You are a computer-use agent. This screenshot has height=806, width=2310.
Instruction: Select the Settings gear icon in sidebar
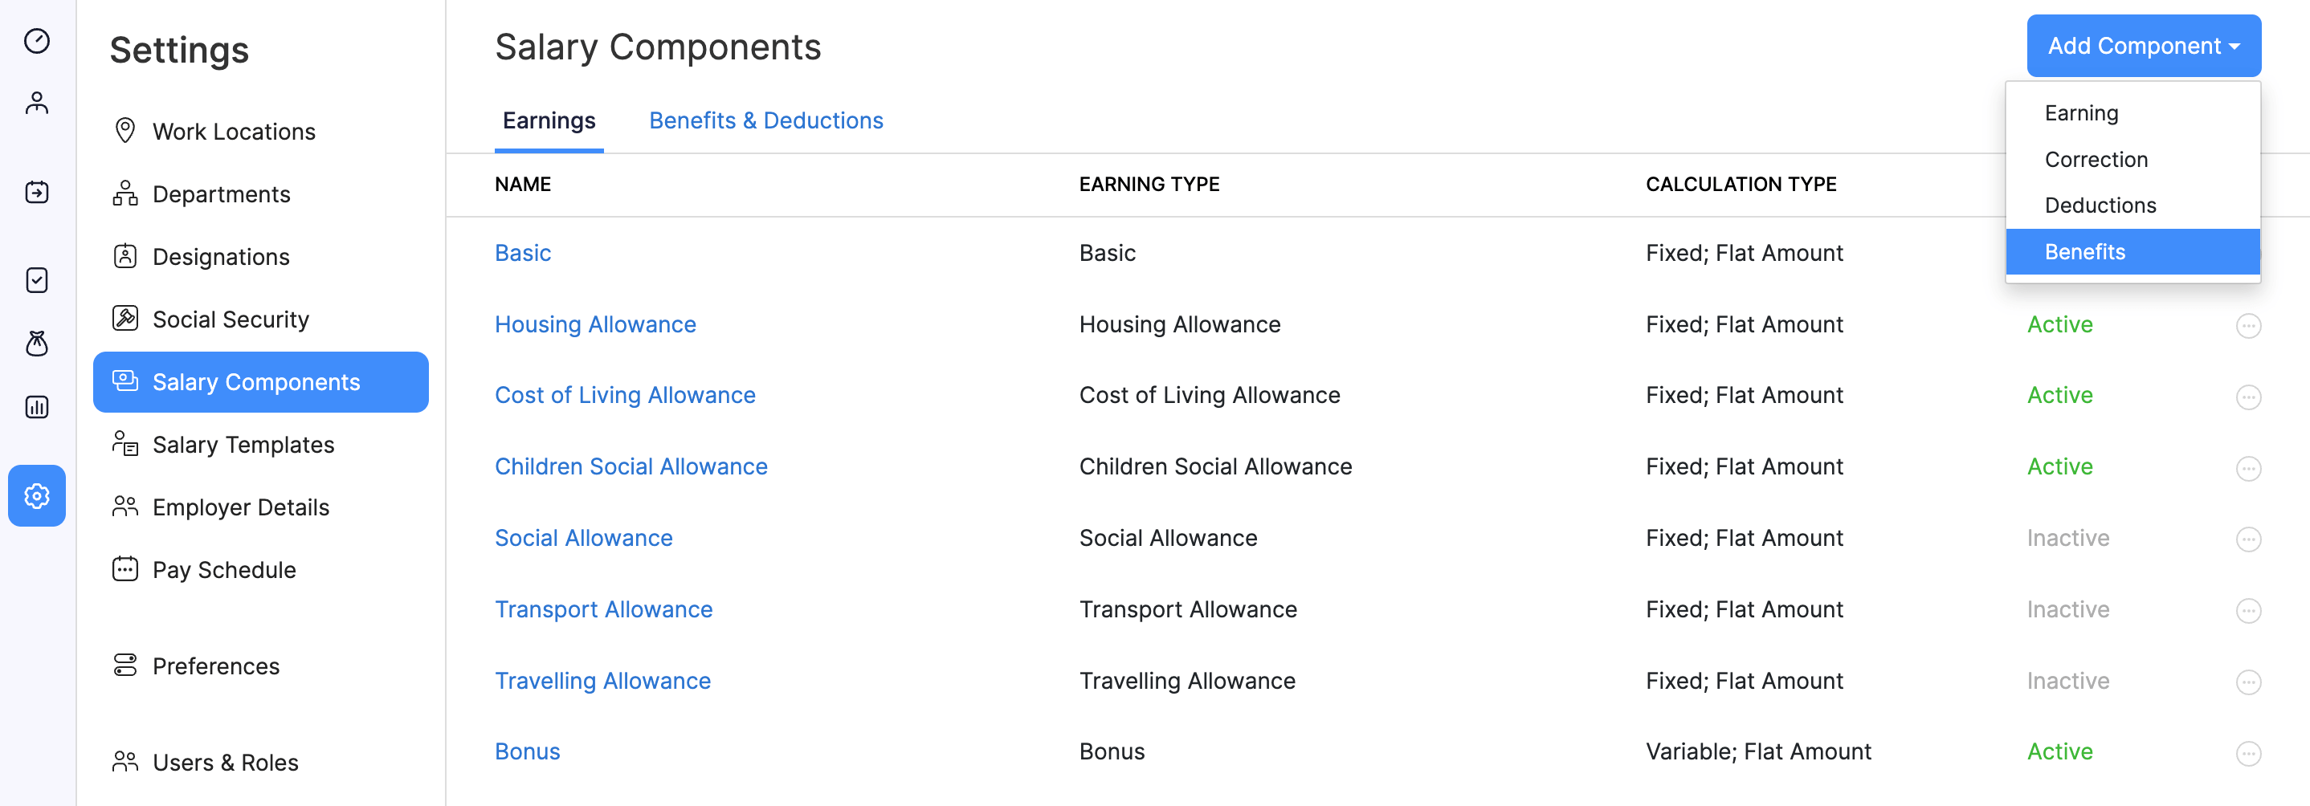coord(37,496)
